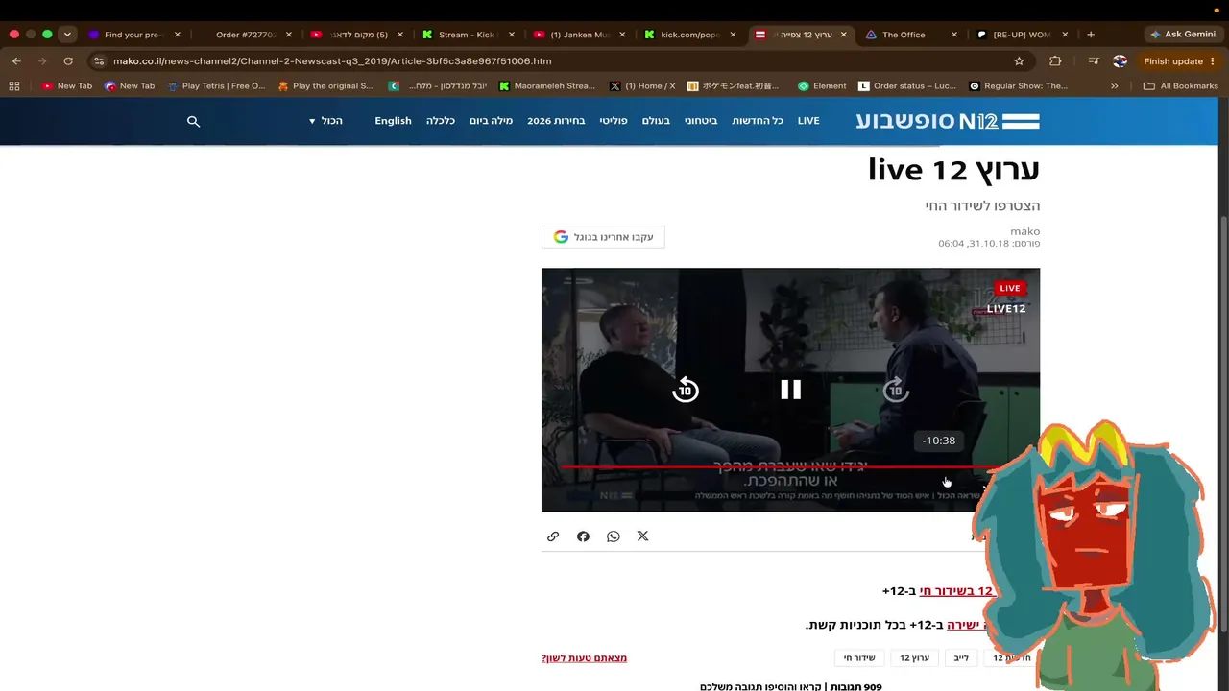Image resolution: width=1229 pixels, height=691 pixels.
Task: Open the ポケモンfeat bookmark
Action: coord(734,86)
